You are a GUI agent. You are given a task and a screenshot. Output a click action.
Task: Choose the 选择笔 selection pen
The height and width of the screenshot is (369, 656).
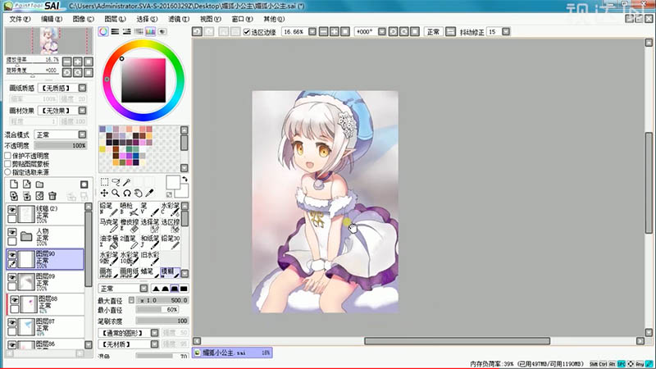(149, 225)
